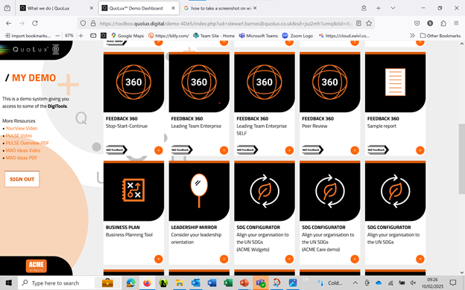The image size is (465, 290).
Task: Open the browser application menu hamburger icon
Action: [x=456, y=23]
